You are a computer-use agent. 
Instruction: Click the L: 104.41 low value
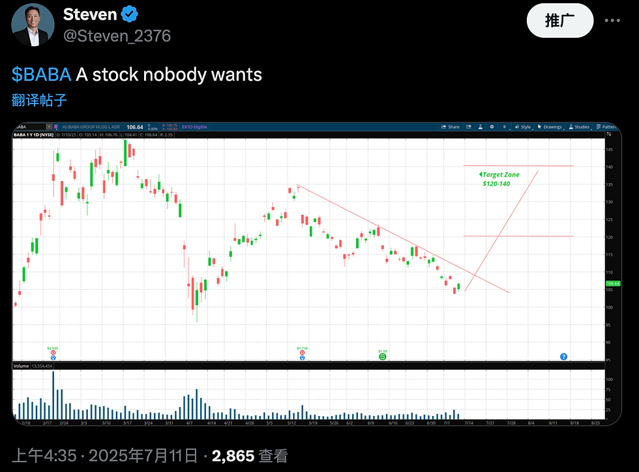pyautogui.click(x=129, y=135)
